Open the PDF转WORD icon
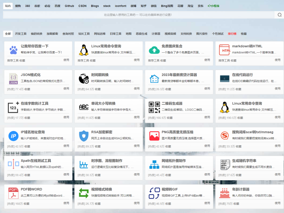 pyautogui.click(x=13, y=193)
